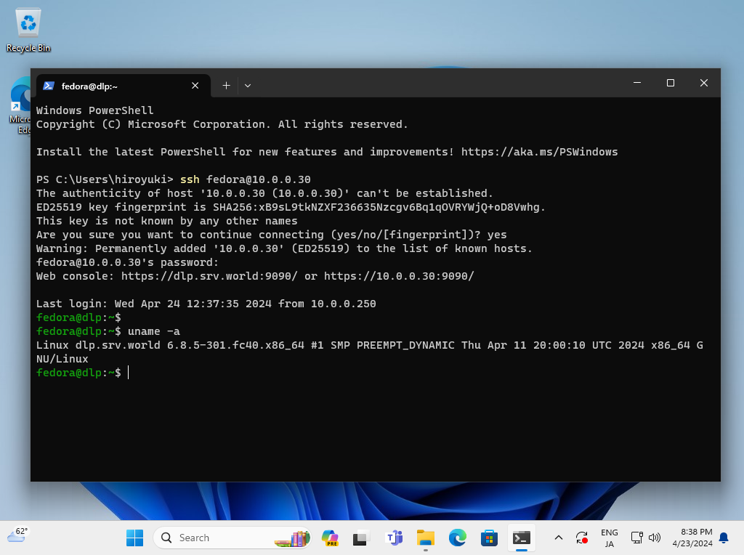
Task: Click the 'uname -a' command text
Action: (154, 331)
